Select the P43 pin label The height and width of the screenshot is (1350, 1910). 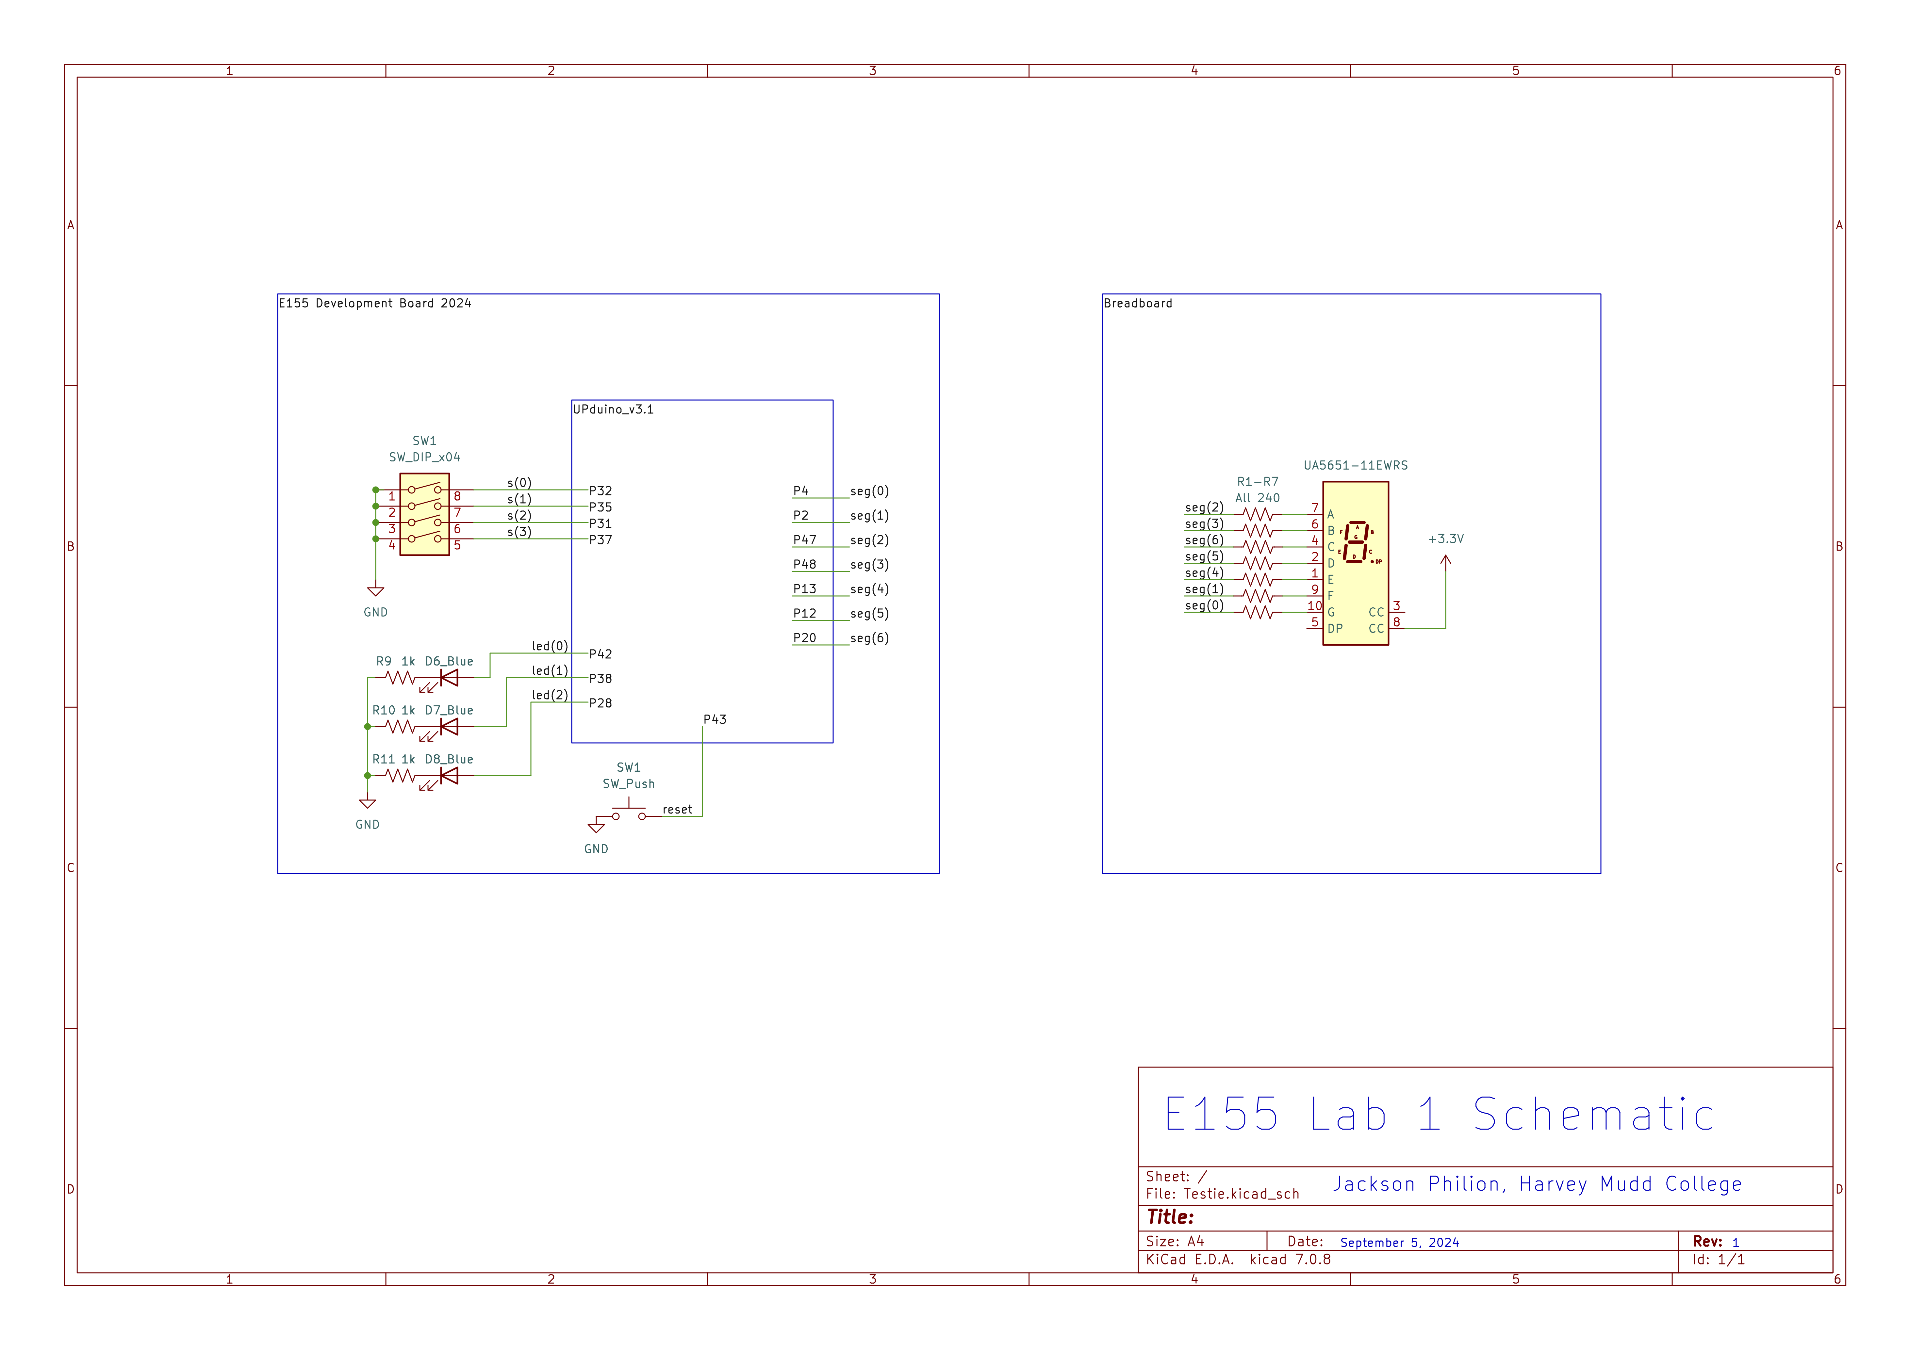[x=715, y=719]
